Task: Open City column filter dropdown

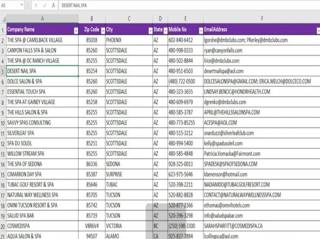Action: 151,30
